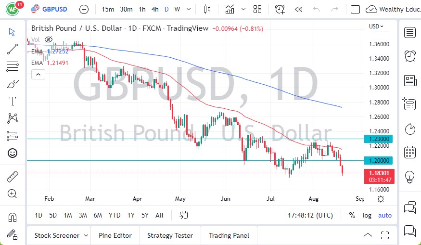
Task: Toggle the log scale option
Action: [367, 215]
